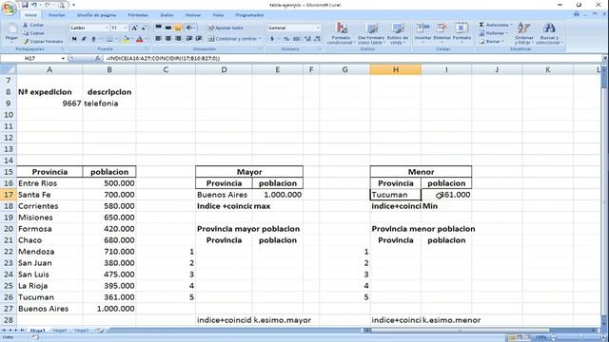Open Borrar clear dropdown
Image resolution: width=609 pixels, height=342 pixels.
point(492,42)
